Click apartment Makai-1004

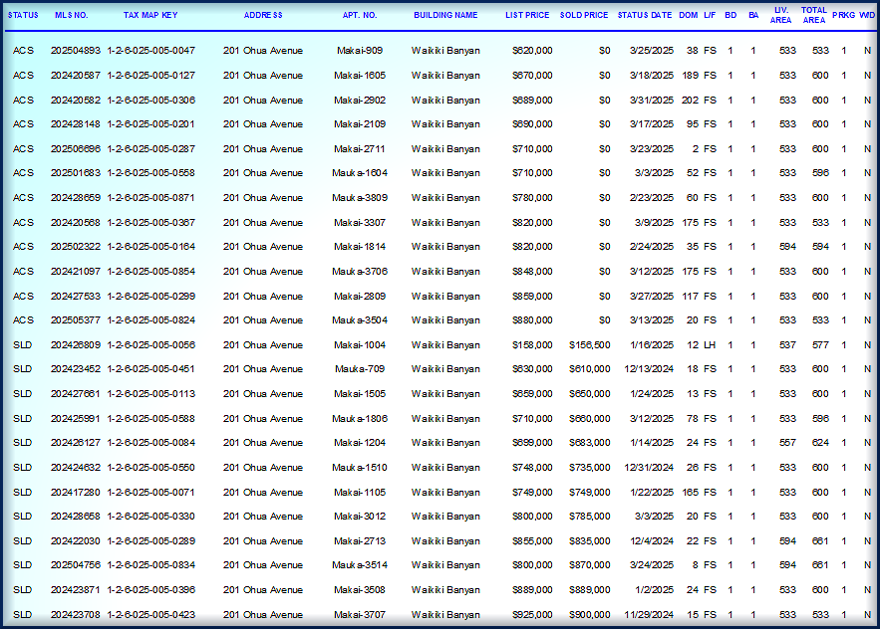coord(360,344)
